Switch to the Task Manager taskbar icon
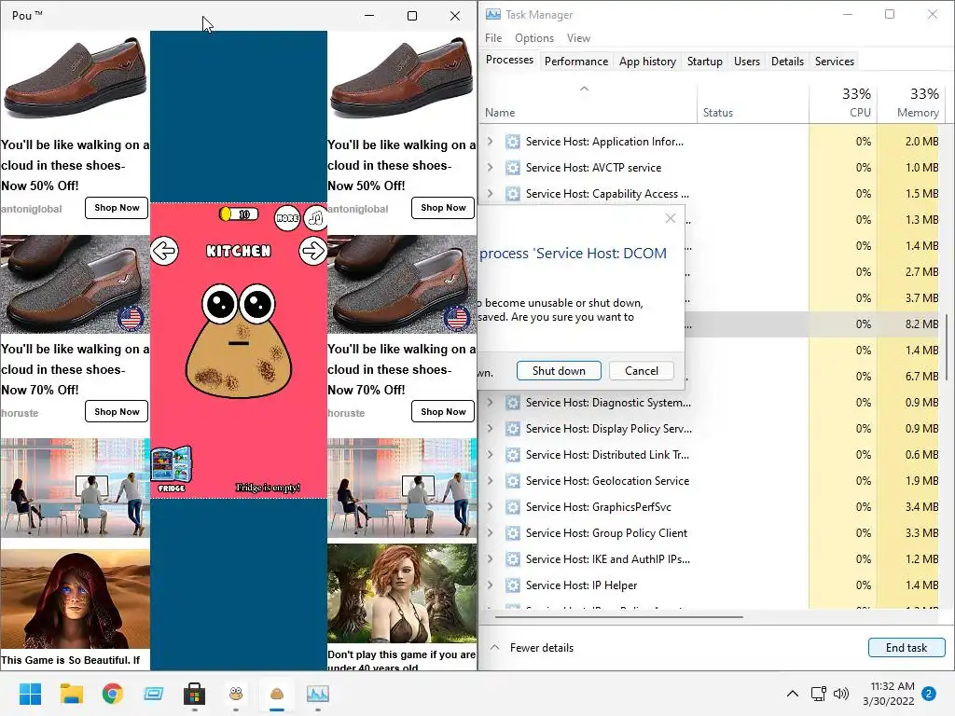The height and width of the screenshot is (716, 955). (318, 694)
